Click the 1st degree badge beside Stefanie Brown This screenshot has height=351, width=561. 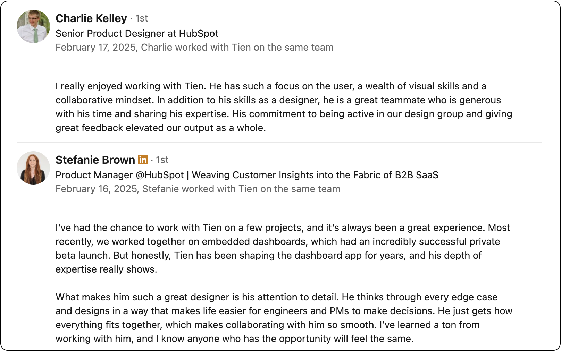tap(162, 160)
